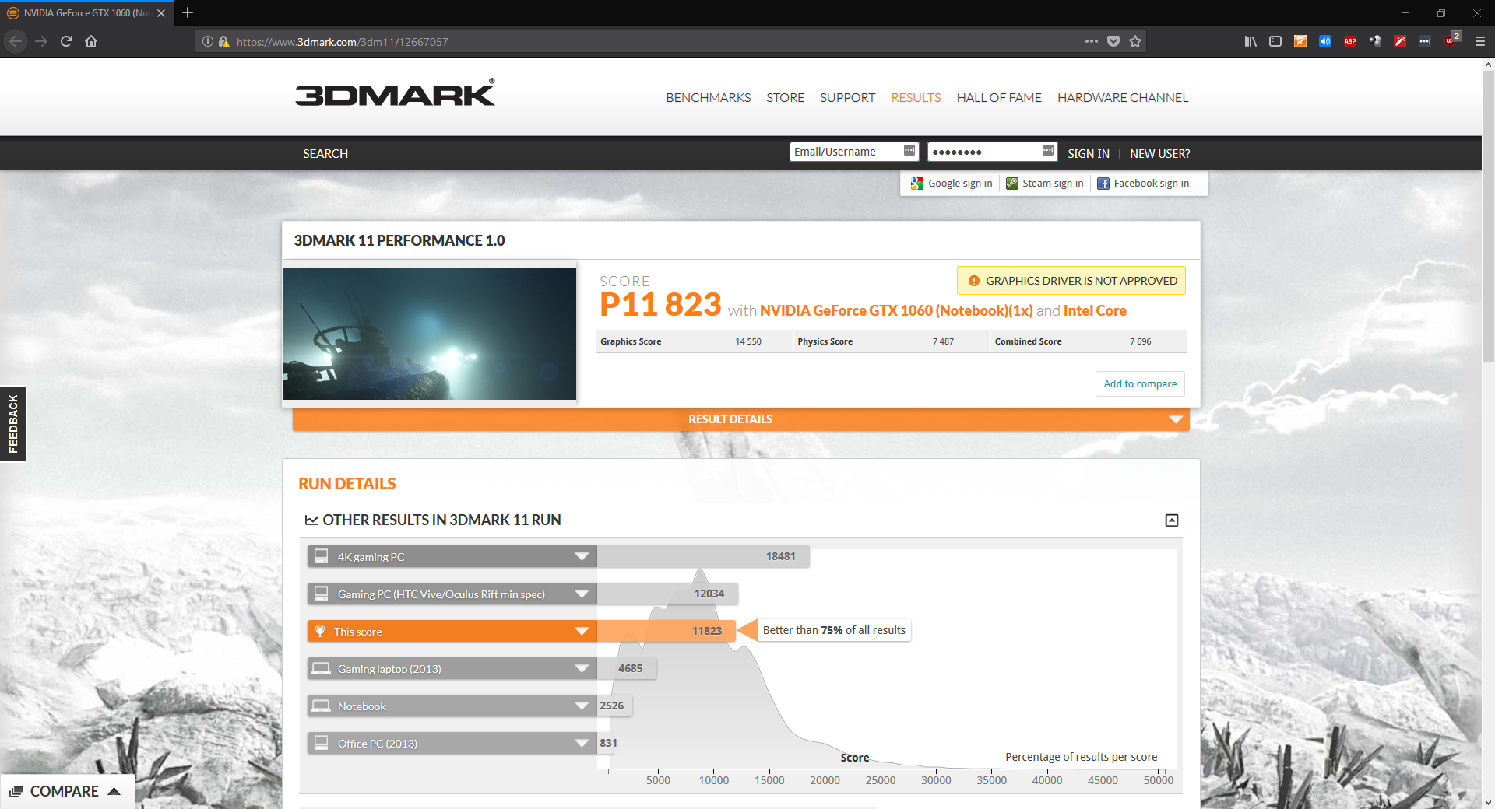Open page actions three-dot menu
The height and width of the screenshot is (809, 1495).
click(x=1092, y=41)
